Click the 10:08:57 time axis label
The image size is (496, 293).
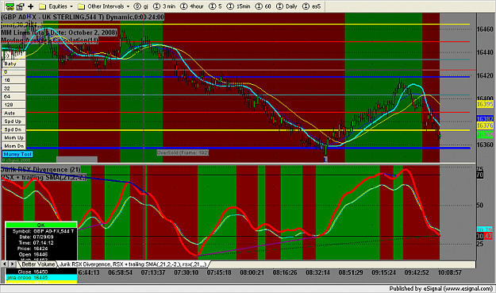450,272
